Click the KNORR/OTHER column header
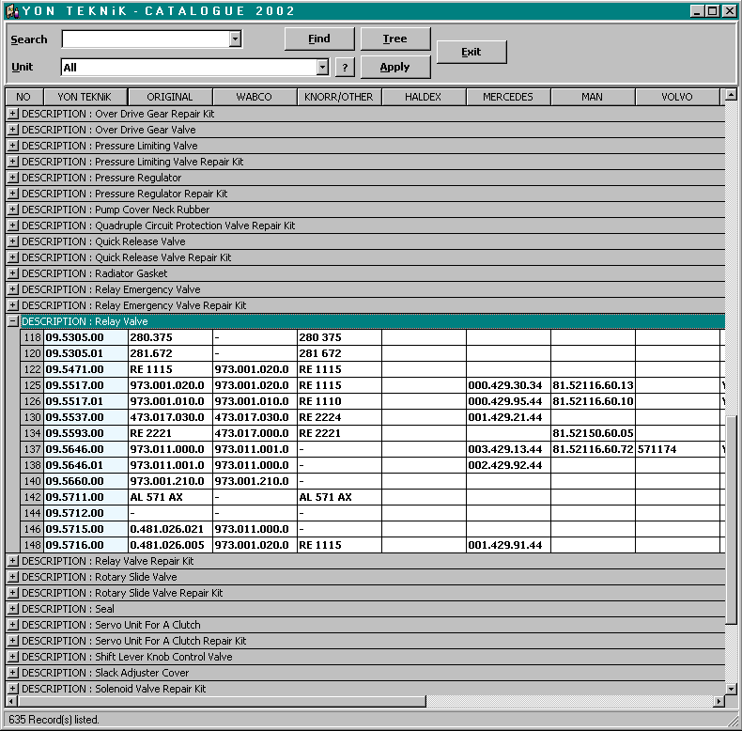Screen dimensions: 742x731 click(339, 97)
